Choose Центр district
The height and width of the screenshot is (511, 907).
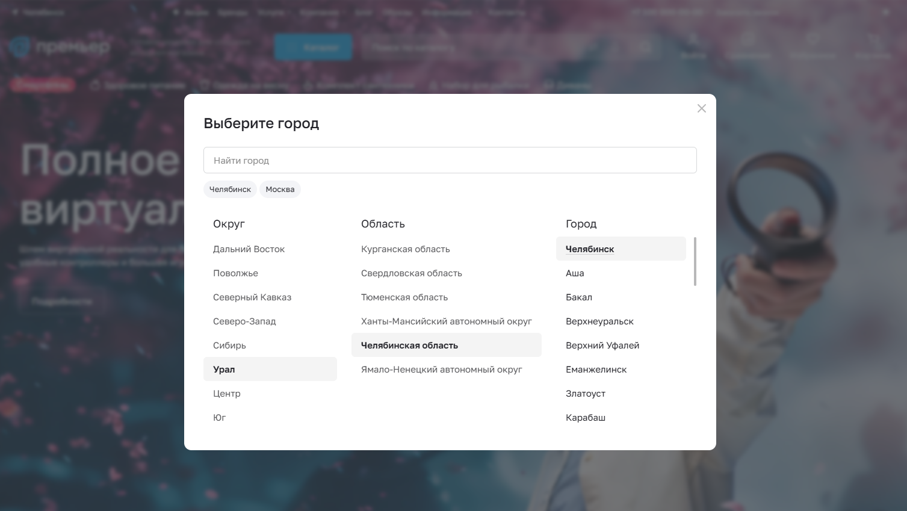226,394
